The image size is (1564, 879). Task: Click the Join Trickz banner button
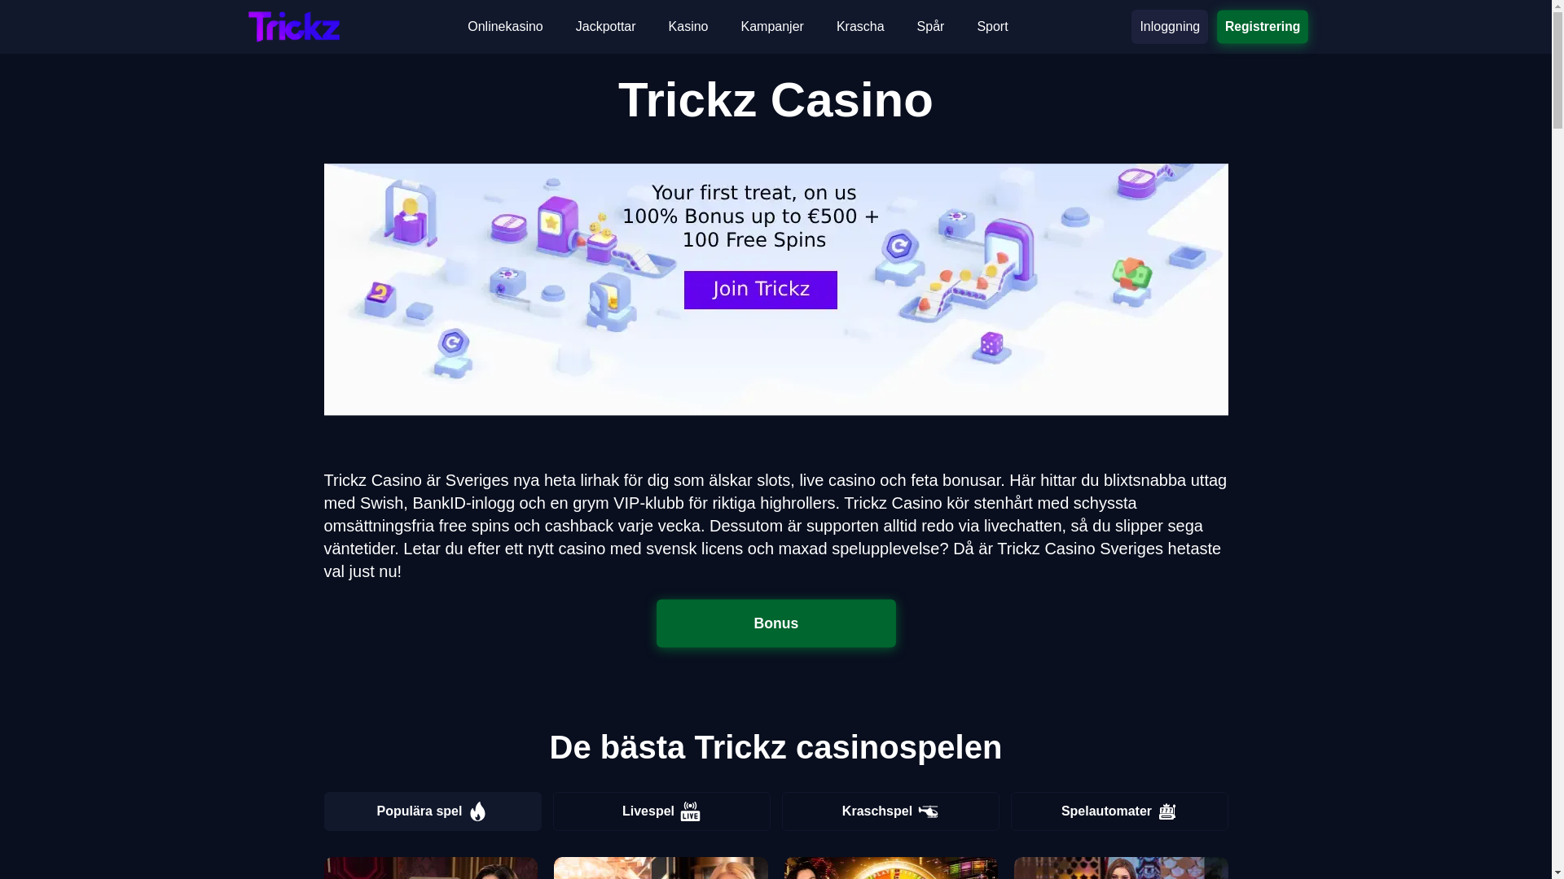[x=761, y=290]
